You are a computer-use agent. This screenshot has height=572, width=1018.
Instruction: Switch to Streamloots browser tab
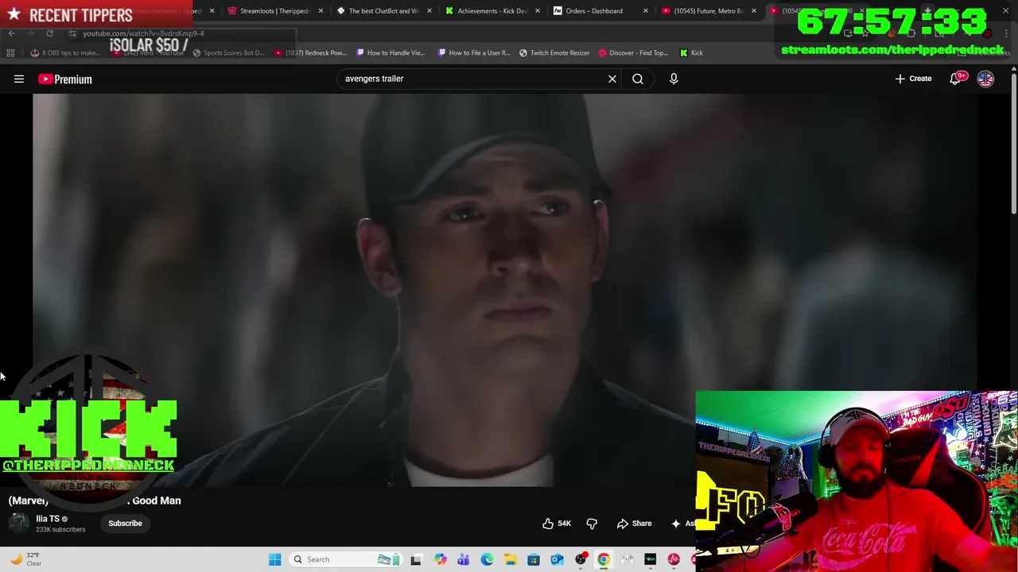pyautogui.click(x=274, y=11)
